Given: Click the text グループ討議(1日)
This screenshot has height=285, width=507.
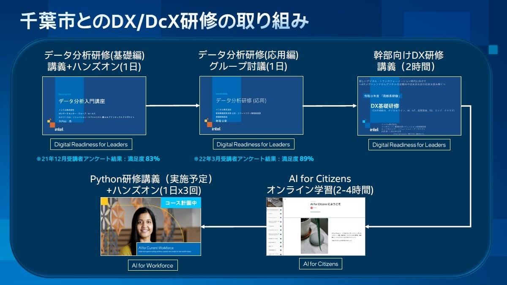Looking at the screenshot, I should (248, 66).
